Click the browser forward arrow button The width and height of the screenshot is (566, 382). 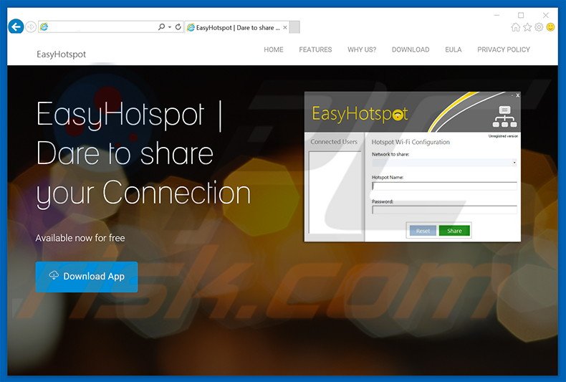[x=31, y=27]
